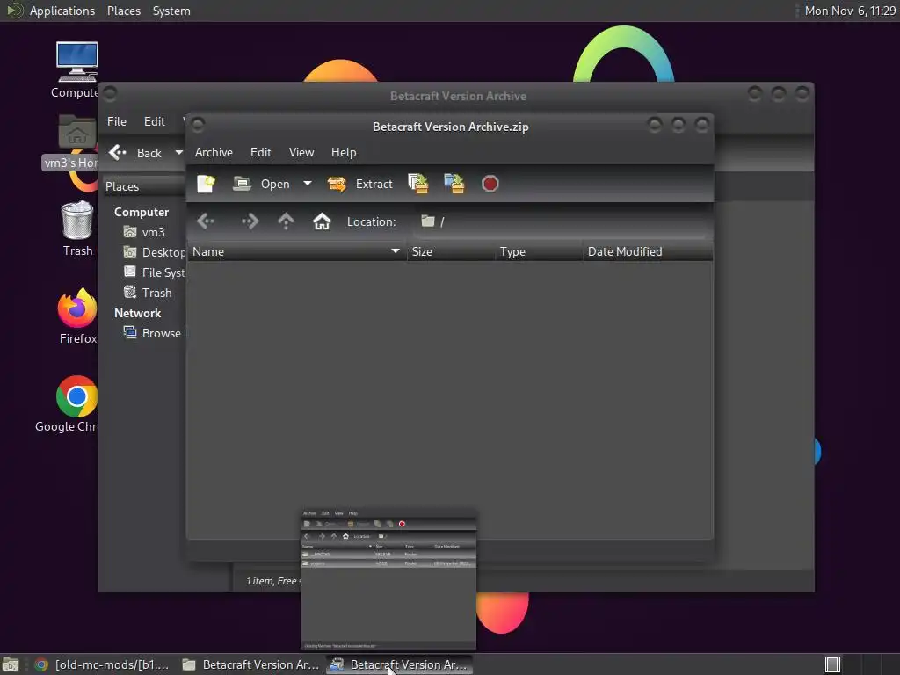This screenshot has height=675, width=900.
Task: Click Show Desktop icon in bottom panel
Action: point(11,664)
